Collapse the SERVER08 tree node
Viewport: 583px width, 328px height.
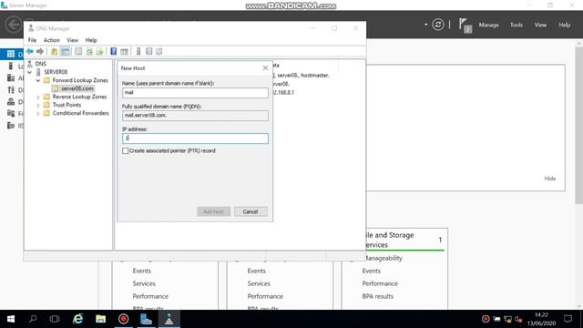coord(30,72)
